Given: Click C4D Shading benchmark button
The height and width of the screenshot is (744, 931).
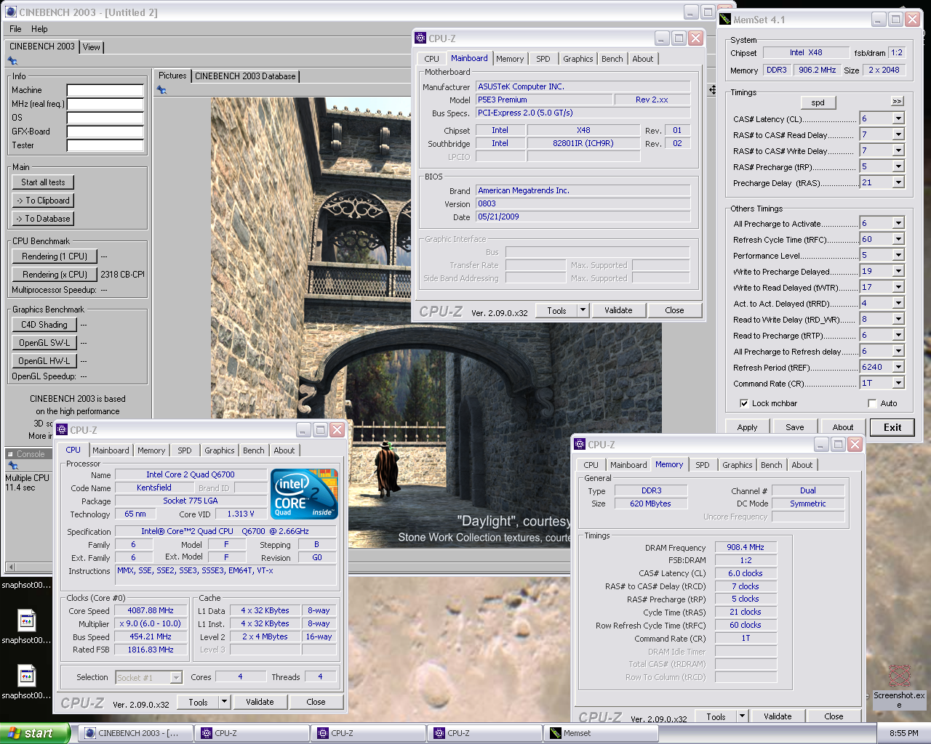Looking at the screenshot, I should coord(44,325).
